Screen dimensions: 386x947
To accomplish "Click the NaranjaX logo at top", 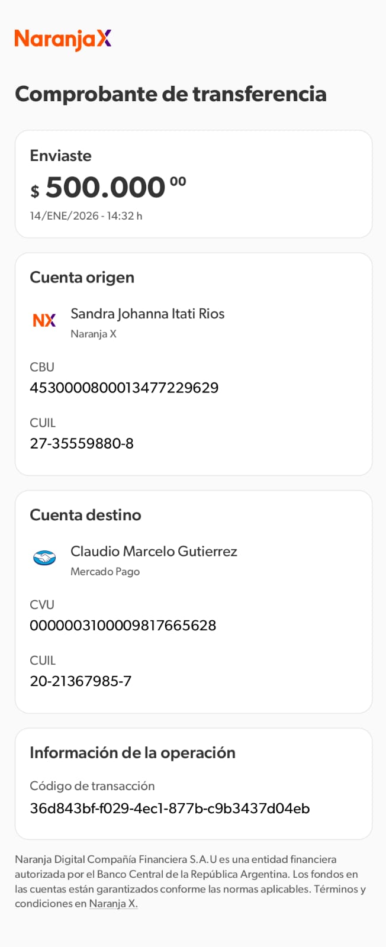I will (x=63, y=40).
